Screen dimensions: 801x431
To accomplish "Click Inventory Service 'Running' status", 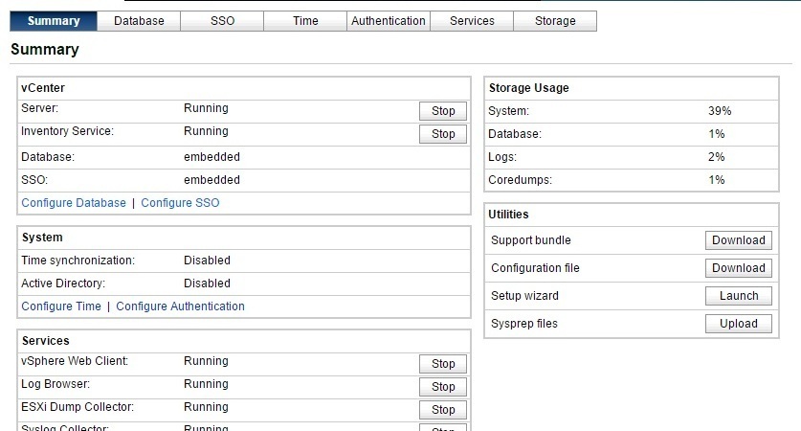I will tap(207, 131).
